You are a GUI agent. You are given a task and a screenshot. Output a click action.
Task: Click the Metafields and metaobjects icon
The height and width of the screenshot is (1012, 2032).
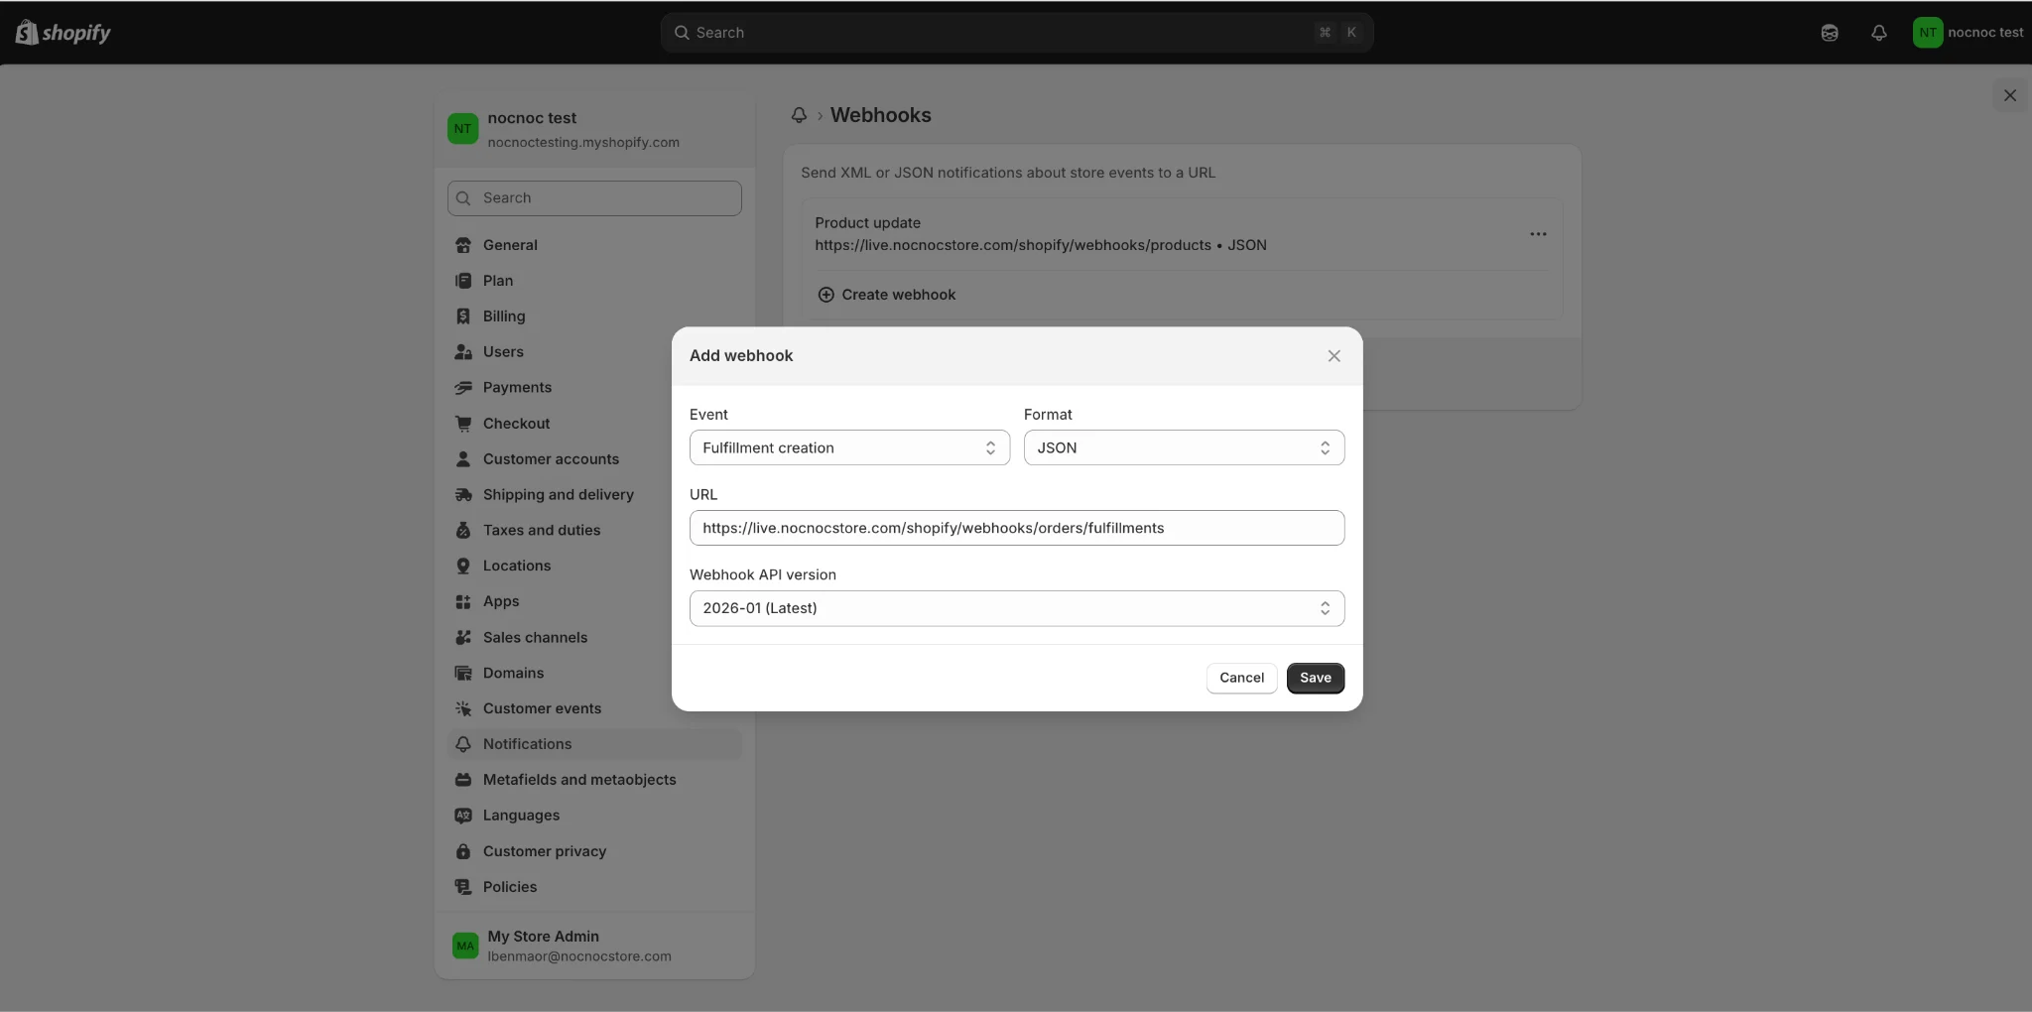463,780
